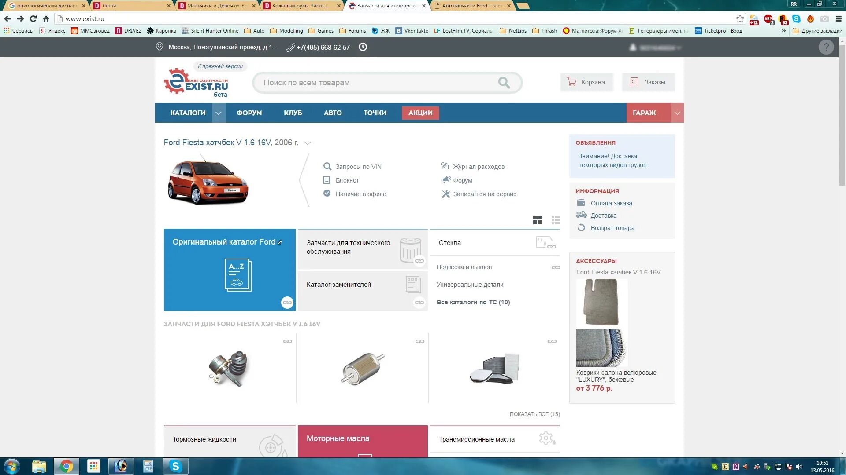
Task: Expand the ГАРАЖ dropdown arrow
Action: coord(677,113)
